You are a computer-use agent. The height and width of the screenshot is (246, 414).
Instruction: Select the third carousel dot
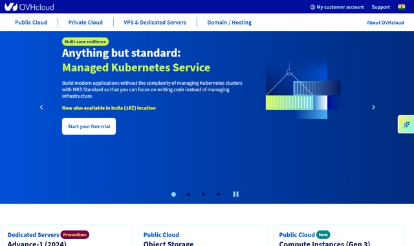(x=203, y=194)
